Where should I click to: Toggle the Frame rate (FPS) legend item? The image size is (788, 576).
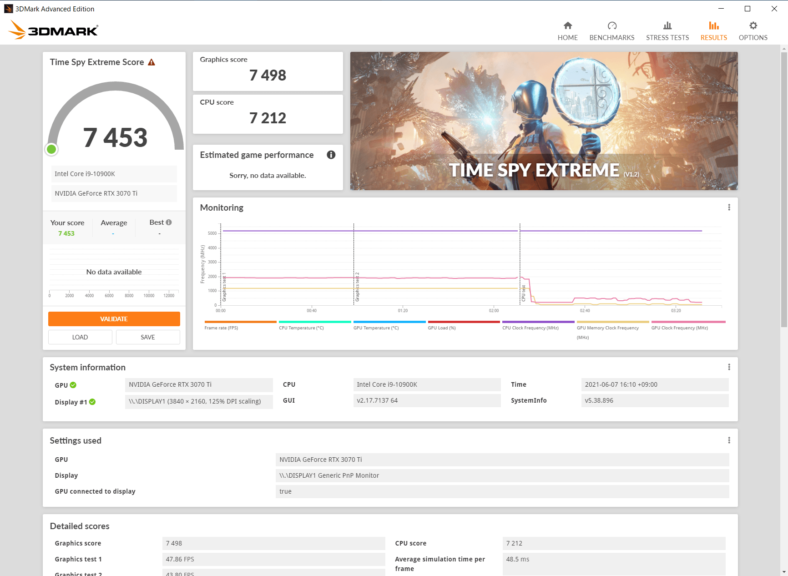coord(240,325)
